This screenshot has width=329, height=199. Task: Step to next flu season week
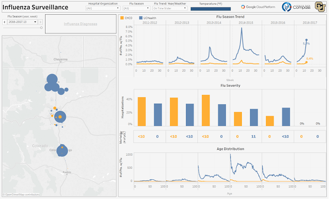coord(41,22)
